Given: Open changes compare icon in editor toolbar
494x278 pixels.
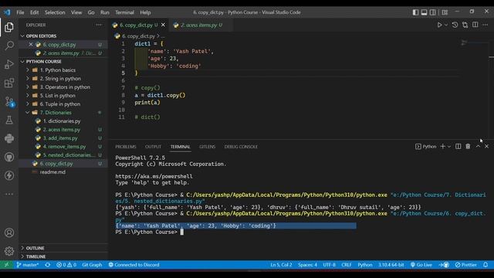Looking at the screenshot, I should pos(465,25).
